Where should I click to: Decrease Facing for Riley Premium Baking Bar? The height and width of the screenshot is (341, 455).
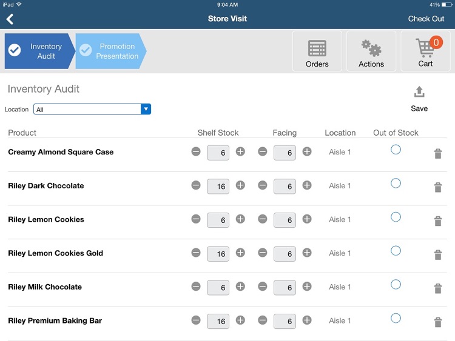(x=263, y=320)
